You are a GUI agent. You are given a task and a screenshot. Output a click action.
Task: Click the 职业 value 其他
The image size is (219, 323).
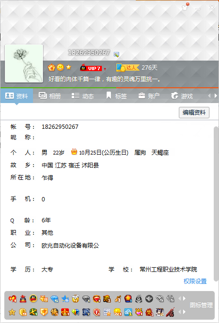pos(47,232)
